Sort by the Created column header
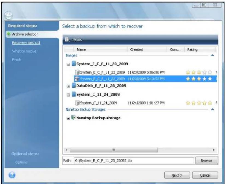The image size is (225, 184). [147, 49]
